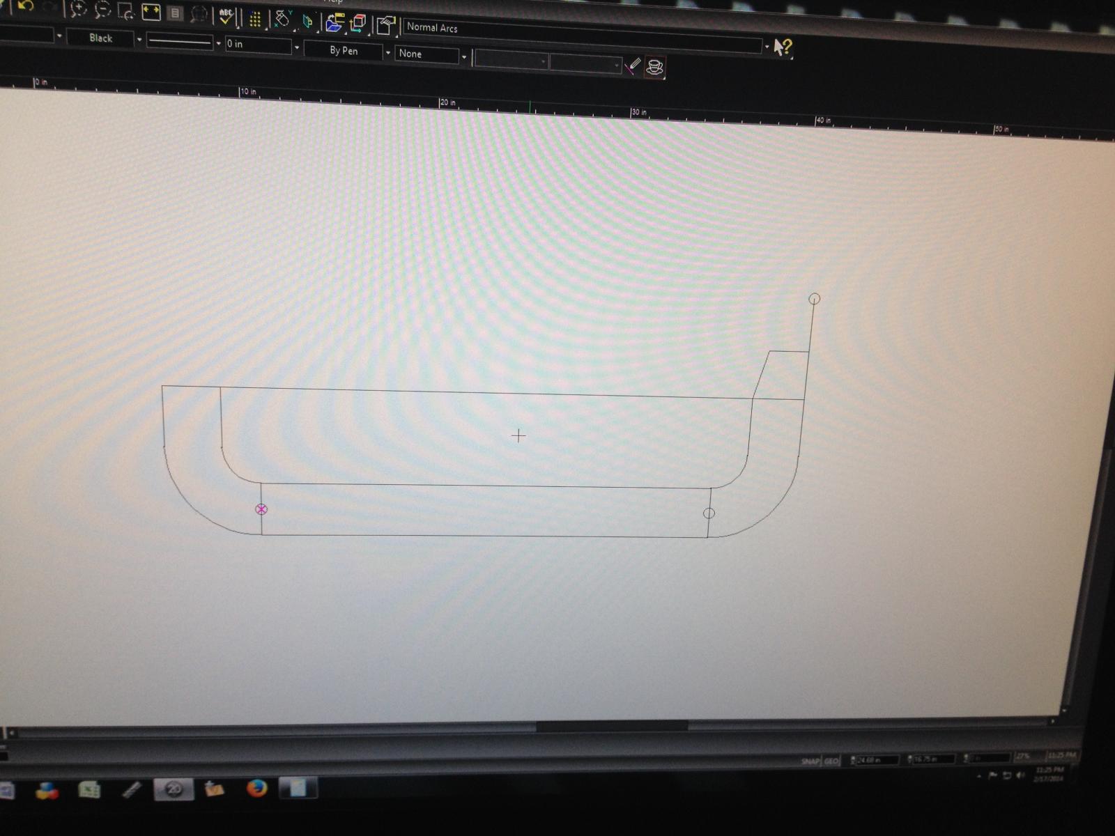Image resolution: width=1115 pixels, height=836 pixels.
Task: Click the horizontal scrollbar thumb
Action: click(612, 725)
